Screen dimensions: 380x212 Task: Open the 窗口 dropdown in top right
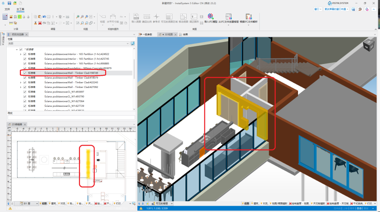click(x=318, y=9)
